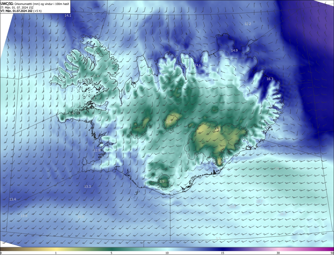Click the 10 tick on the colour scale
The image size is (334, 255).
click(167, 253)
